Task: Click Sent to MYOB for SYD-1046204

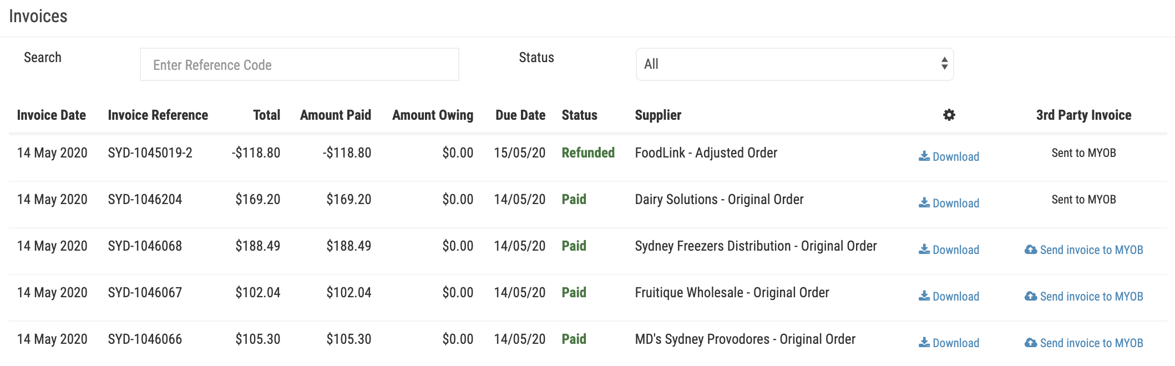Action: [x=1083, y=199]
